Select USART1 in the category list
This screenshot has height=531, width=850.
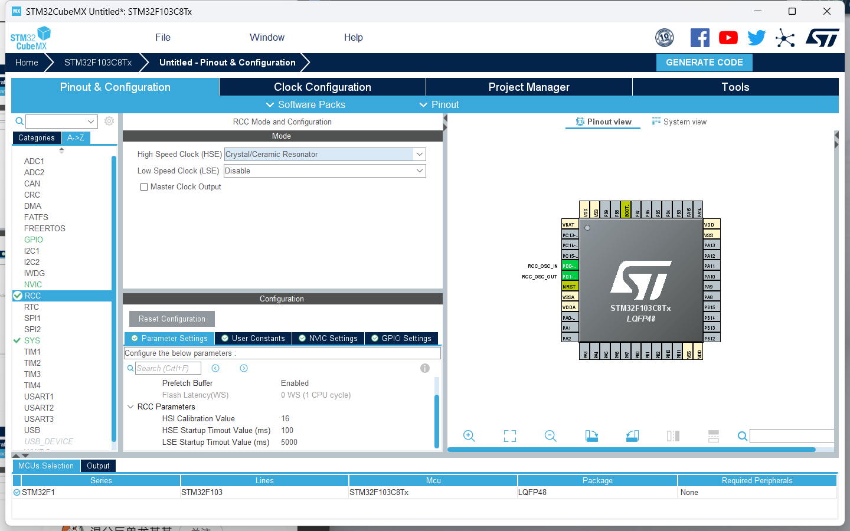click(x=39, y=396)
